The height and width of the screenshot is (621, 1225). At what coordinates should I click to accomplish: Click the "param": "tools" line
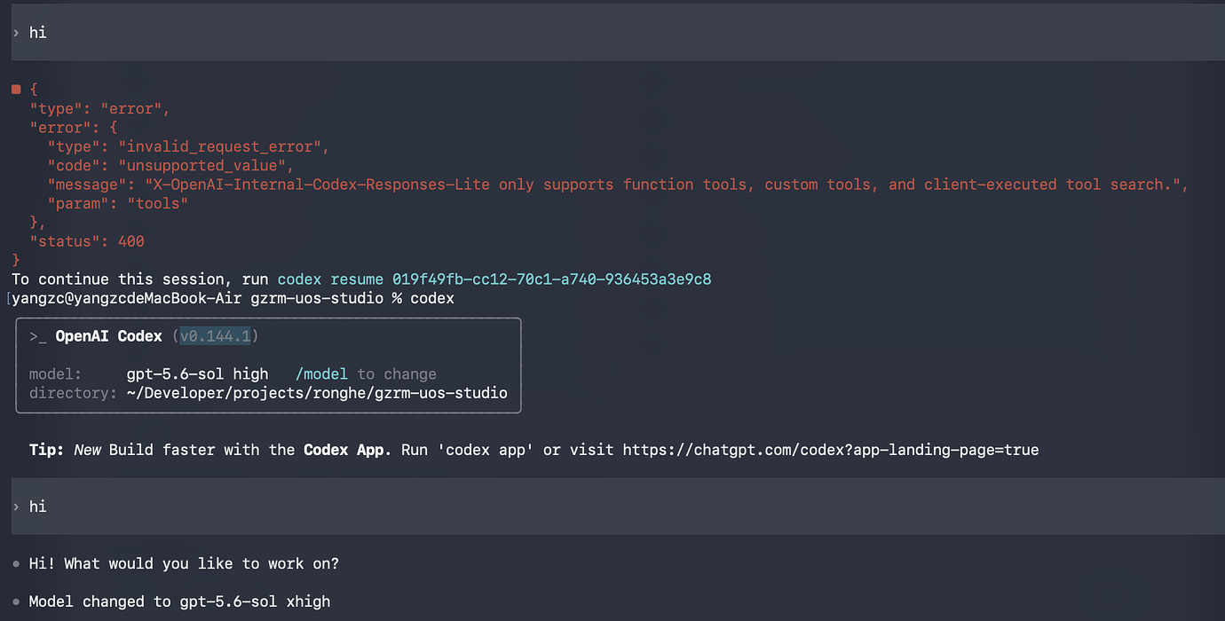(x=117, y=203)
